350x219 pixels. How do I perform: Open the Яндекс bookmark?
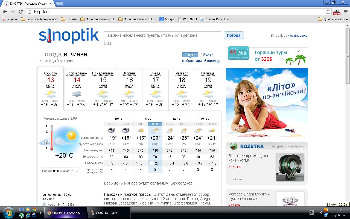(10, 19)
